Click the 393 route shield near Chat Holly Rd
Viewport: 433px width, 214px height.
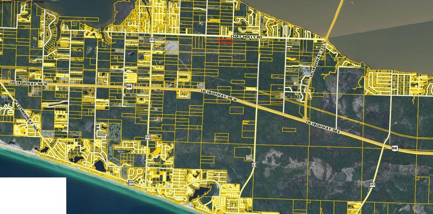(x=152, y=40)
